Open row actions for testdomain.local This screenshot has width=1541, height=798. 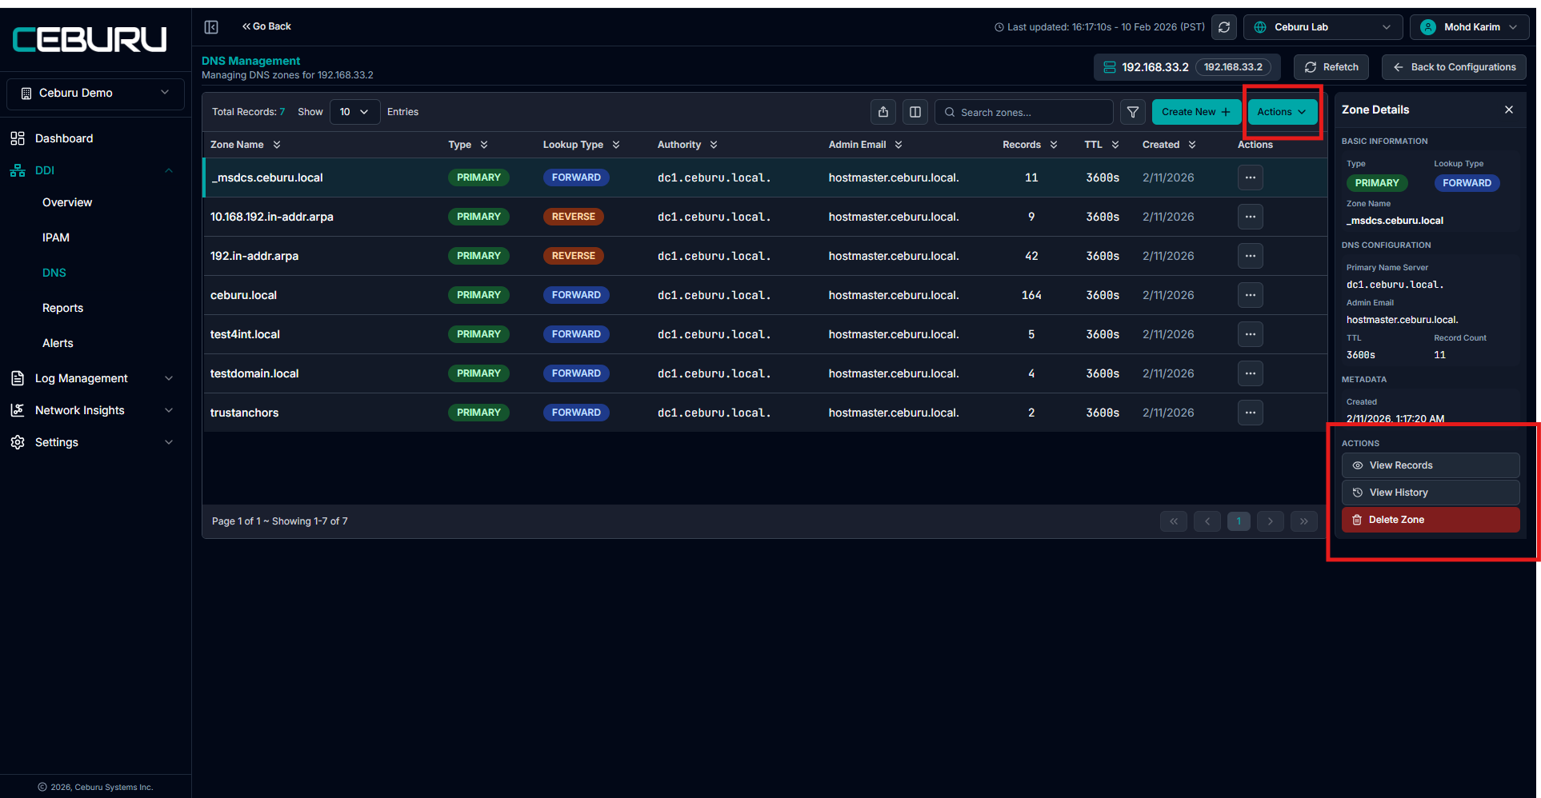click(1251, 373)
